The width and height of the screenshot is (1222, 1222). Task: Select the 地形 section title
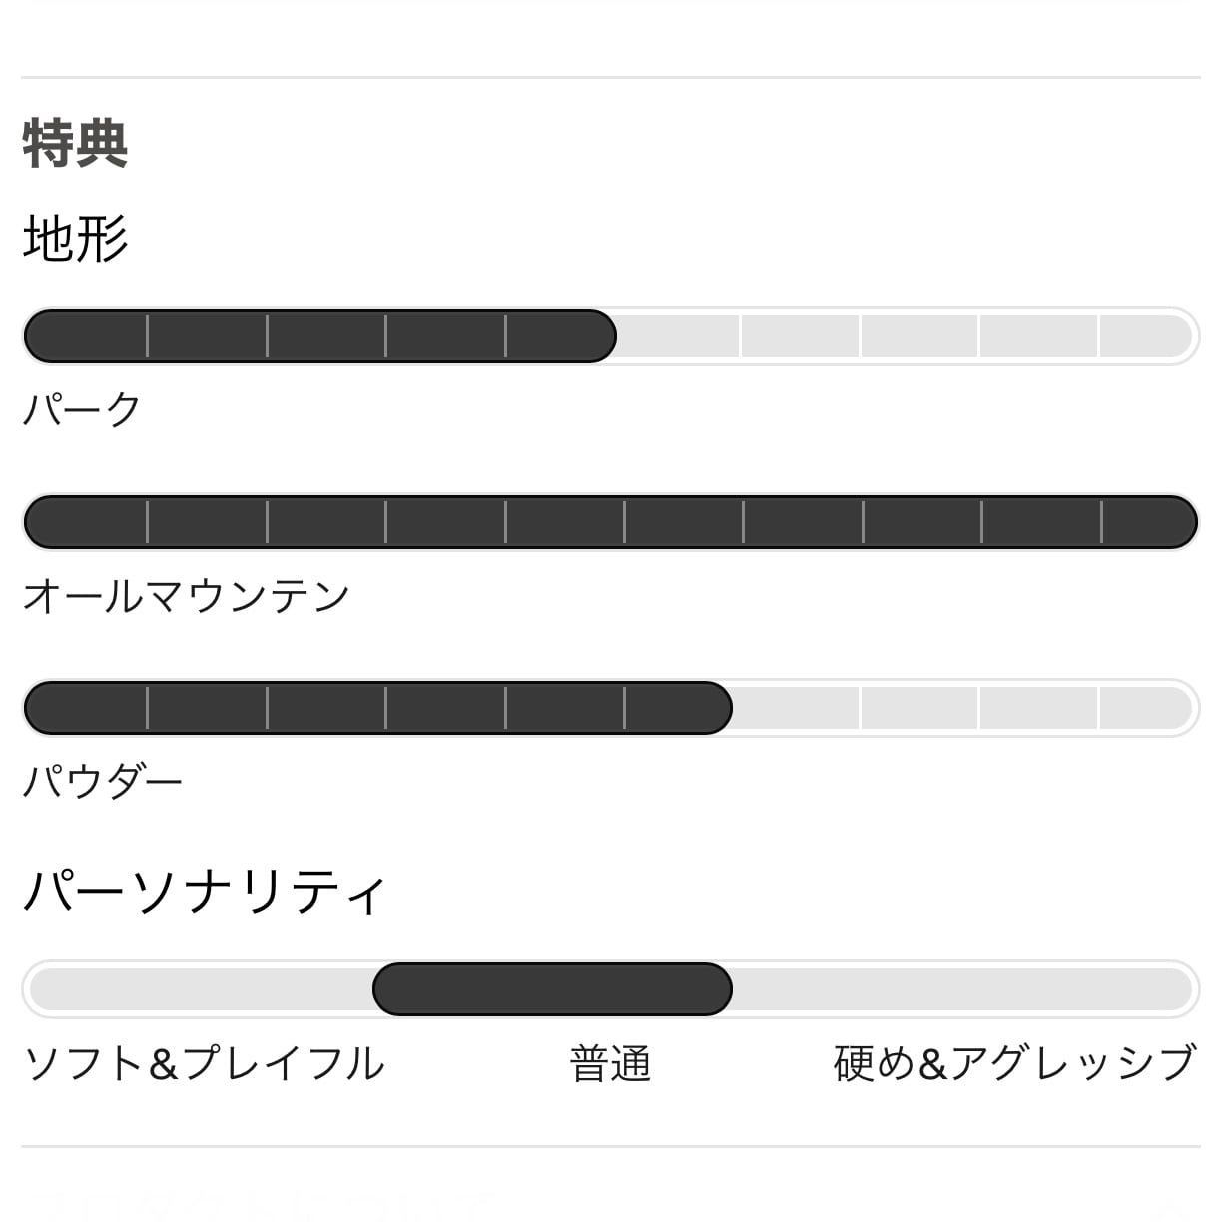point(75,239)
